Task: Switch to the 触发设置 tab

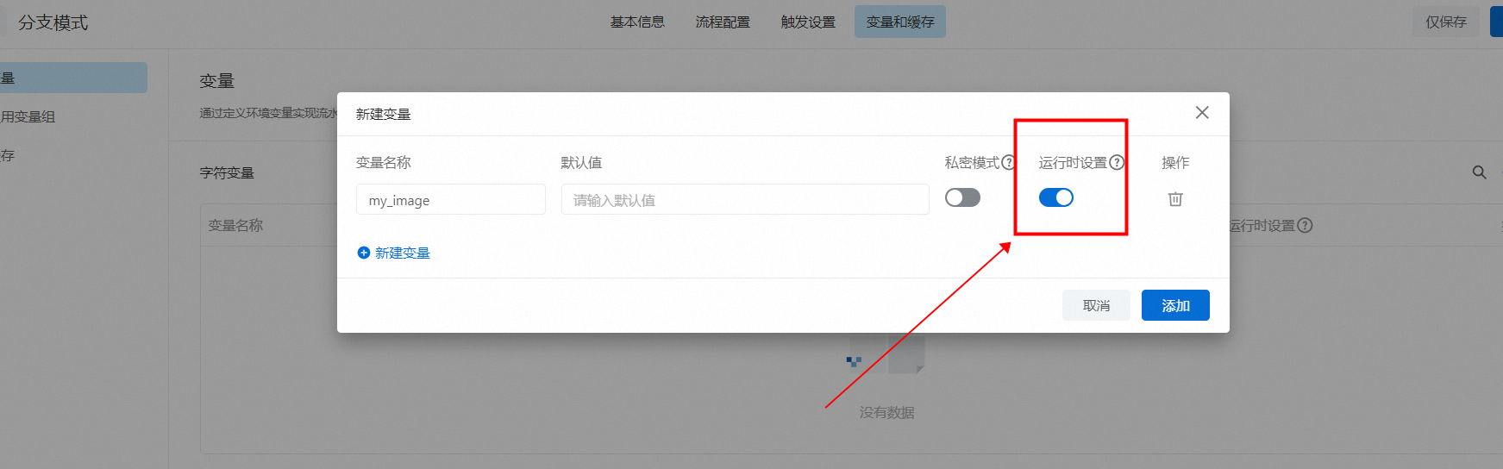Action: [808, 22]
